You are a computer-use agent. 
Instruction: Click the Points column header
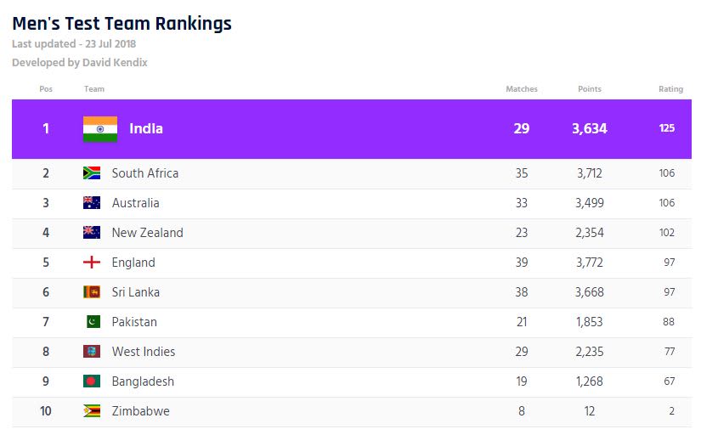click(590, 89)
